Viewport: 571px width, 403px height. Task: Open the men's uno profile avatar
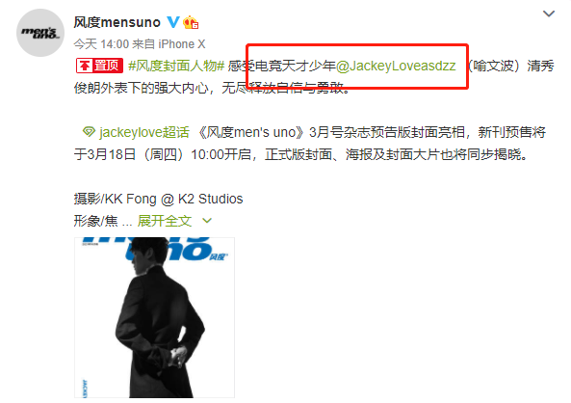click(x=40, y=33)
